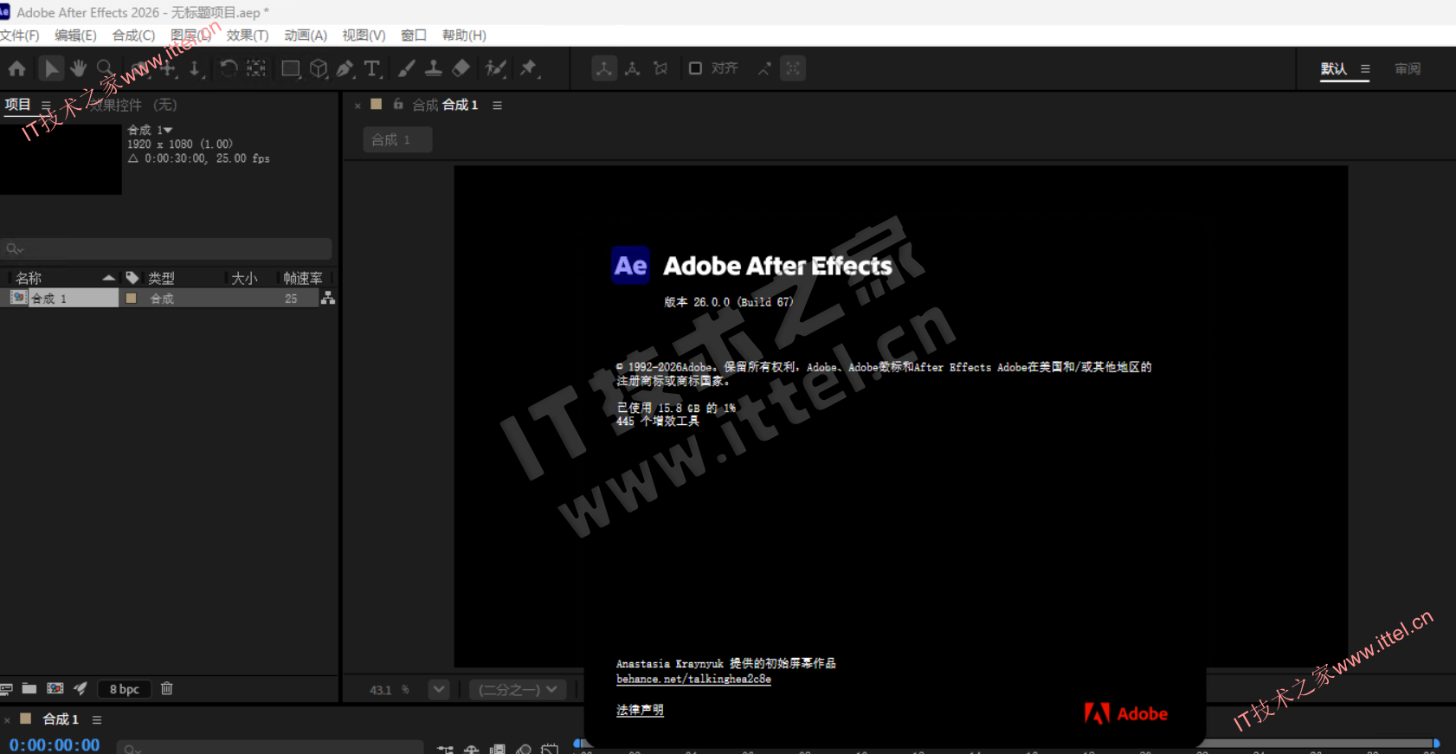Select the Hand tool
The width and height of the screenshot is (1456, 754).
click(79, 68)
